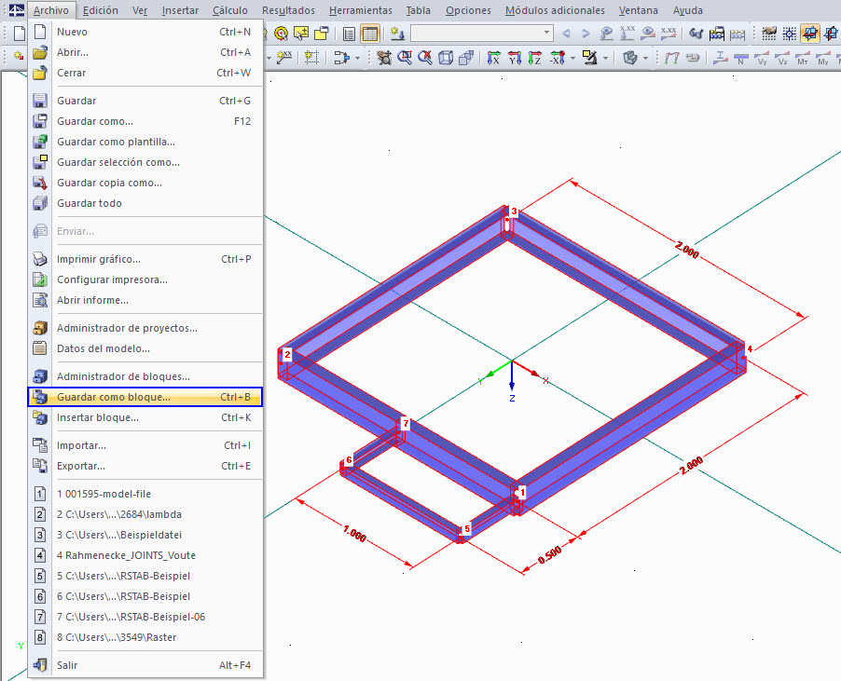This screenshot has width=841, height=681.
Task: Click the special selection cursor icon
Action: point(301,34)
